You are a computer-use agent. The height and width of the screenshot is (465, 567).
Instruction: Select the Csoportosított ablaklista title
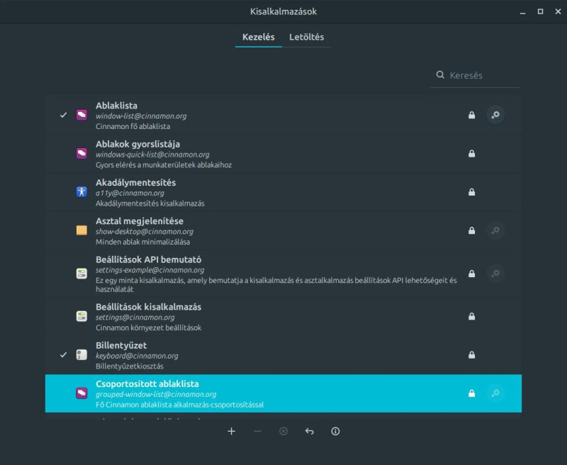click(147, 383)
